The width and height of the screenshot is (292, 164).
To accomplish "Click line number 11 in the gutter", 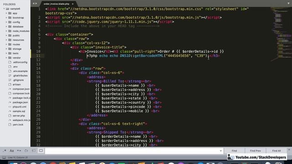I will [x=38, y=56].
